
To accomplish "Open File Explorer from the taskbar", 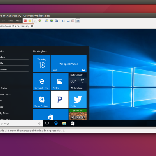I will click(x=64, y=123).
